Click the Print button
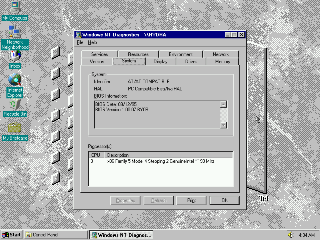The width and height of the screenshot is (320, 240). 191,200
